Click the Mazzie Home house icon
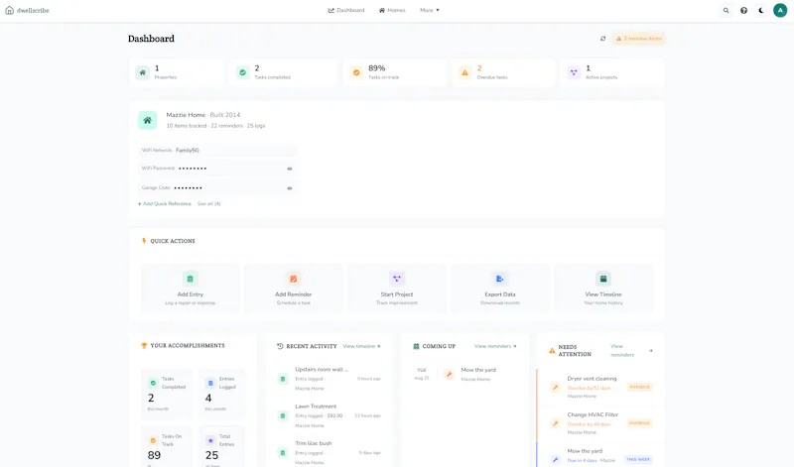The width and height of the screenshot is (794, 467). point(147,120)
